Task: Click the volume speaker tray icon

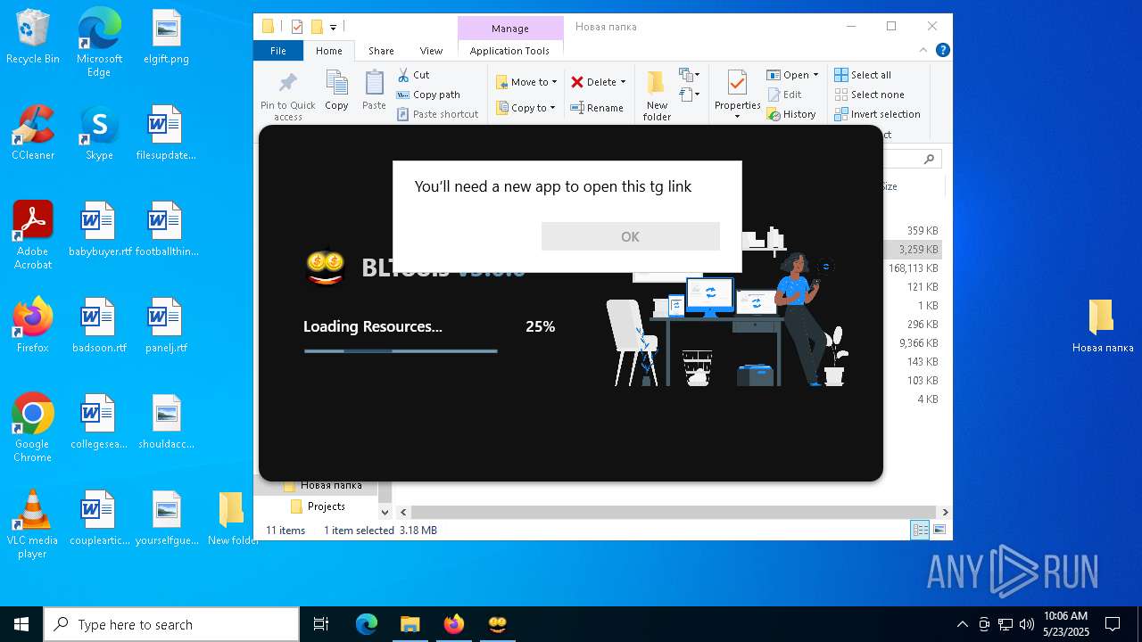Action: (x=1027, y=624)
